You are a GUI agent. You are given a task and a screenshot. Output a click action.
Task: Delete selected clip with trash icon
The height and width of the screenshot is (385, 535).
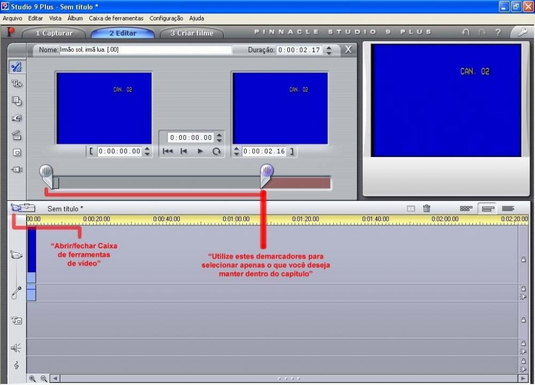(x=426, y=208)
